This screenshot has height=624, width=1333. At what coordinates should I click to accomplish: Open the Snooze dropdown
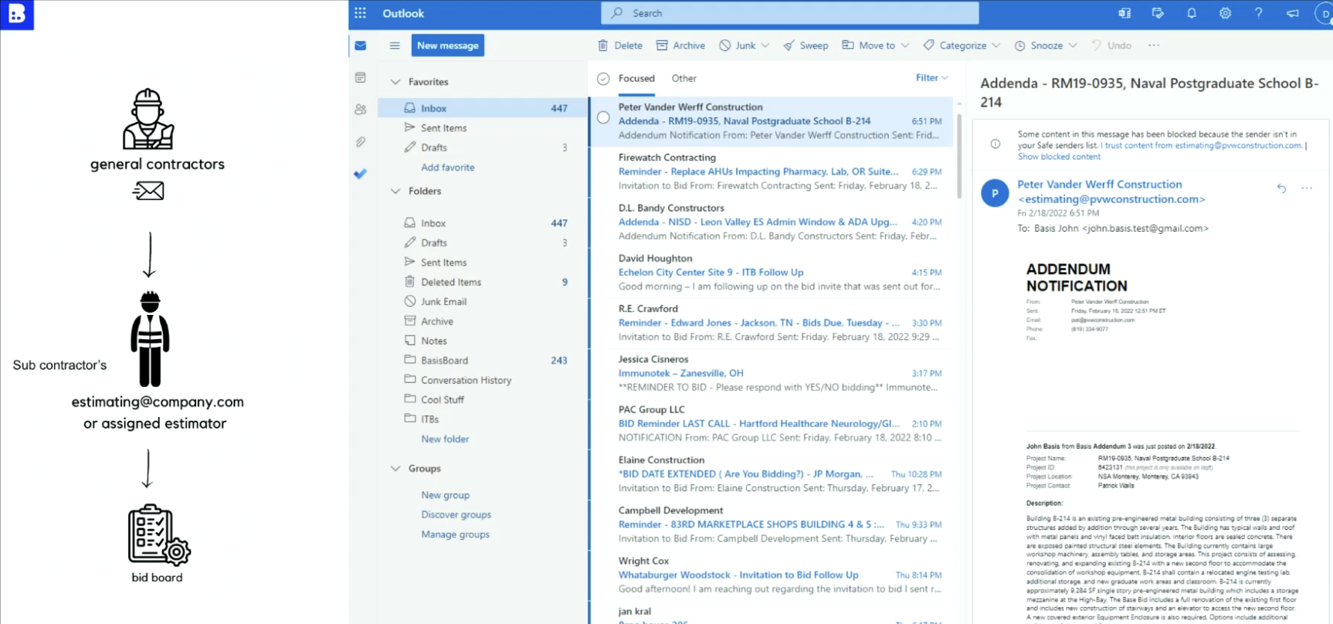click(1046, 46)
